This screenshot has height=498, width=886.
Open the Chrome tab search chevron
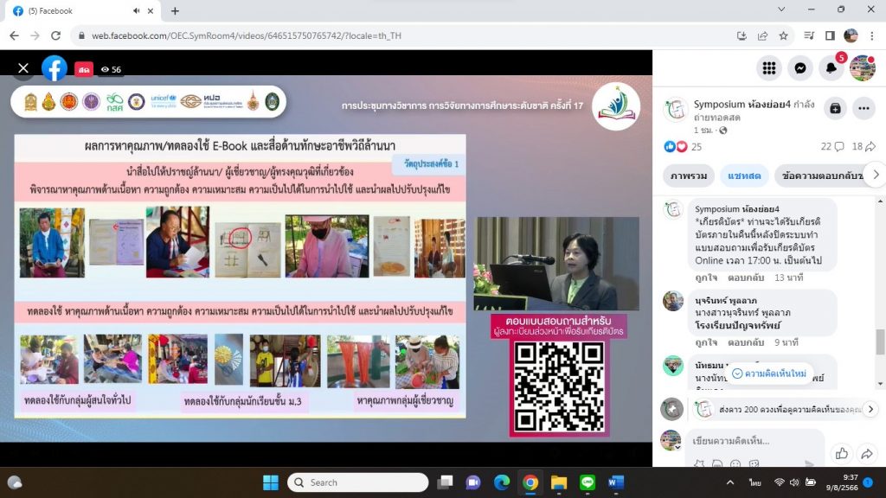tap(781, 10)
